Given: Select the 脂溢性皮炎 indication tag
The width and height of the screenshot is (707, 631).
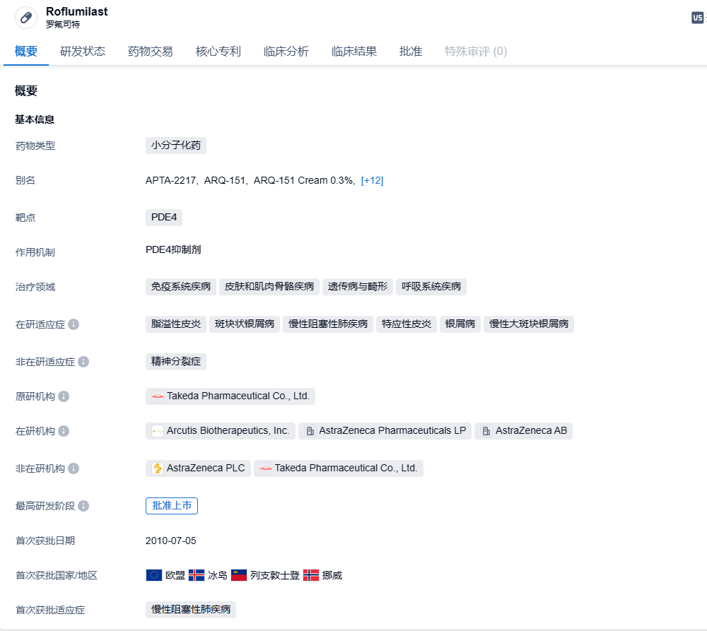Looking at the screenshot, I should click(x=176, y=324).
